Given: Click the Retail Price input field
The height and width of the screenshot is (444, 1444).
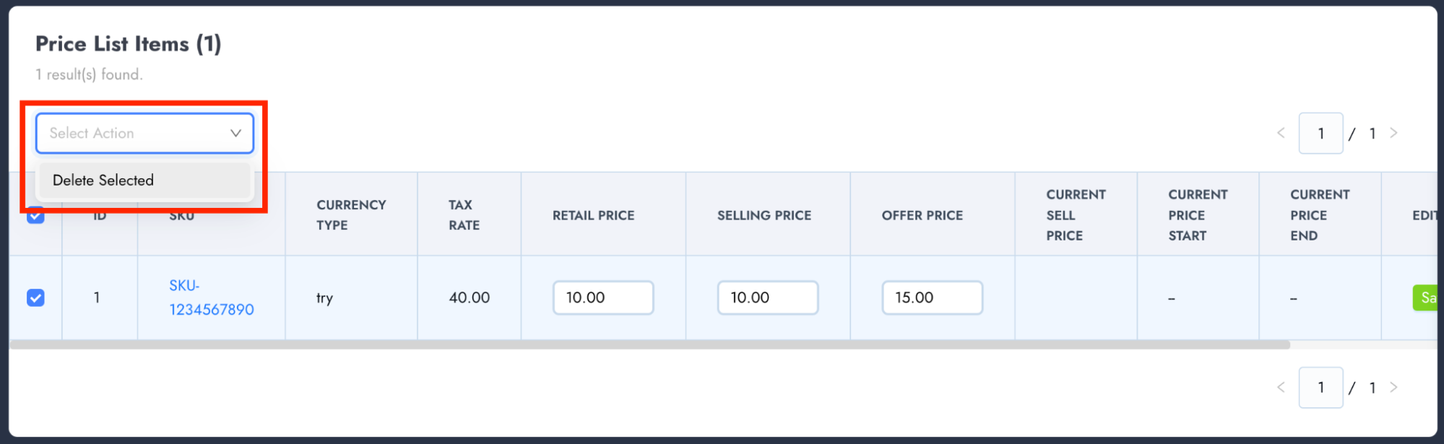Looking at the screenshot, I should tap(603, 297).
